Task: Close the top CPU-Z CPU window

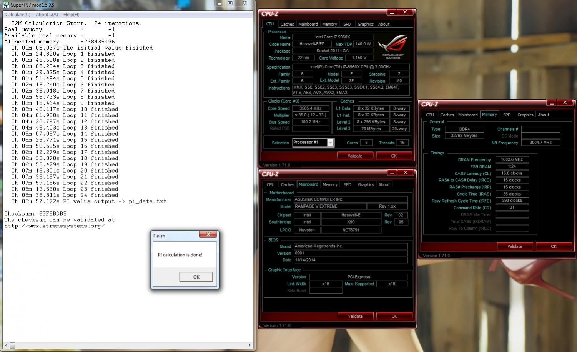Action: (x=405, y=12)
